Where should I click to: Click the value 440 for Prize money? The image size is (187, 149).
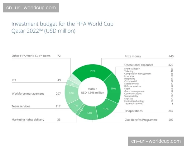[x=171, y=56]
